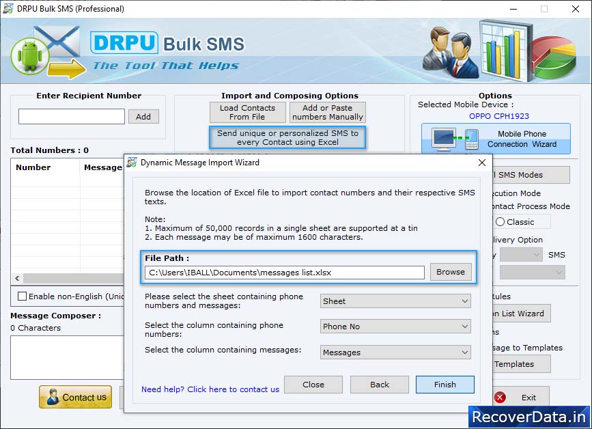This screenshot has width=592, height=429.
Task: Open the Messages column dropdown
Action: point(395,352)
